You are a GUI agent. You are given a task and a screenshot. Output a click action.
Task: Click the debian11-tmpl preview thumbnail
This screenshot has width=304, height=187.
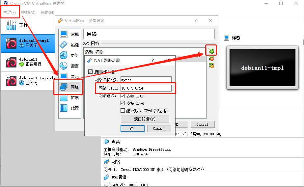pyautogui.click(x=262, y=68)
